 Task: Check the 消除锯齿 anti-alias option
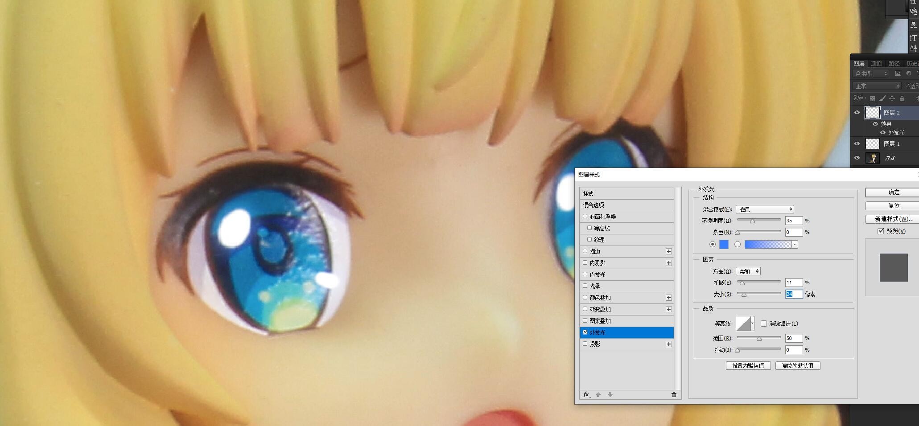coord(764,324)
